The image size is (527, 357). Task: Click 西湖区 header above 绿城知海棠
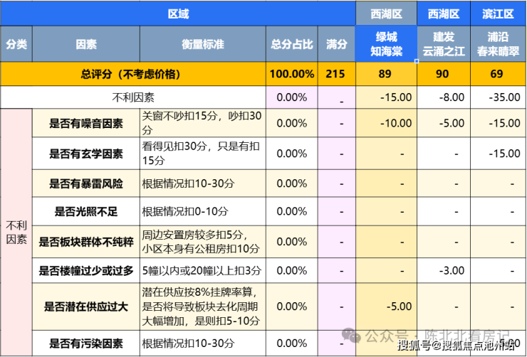(386, 14)
